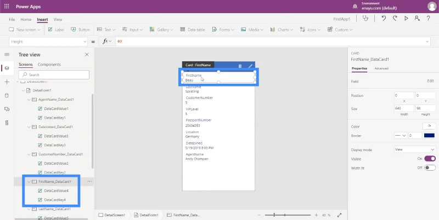
Task: Open the New screen dropdown
Action: click(24, 30)
